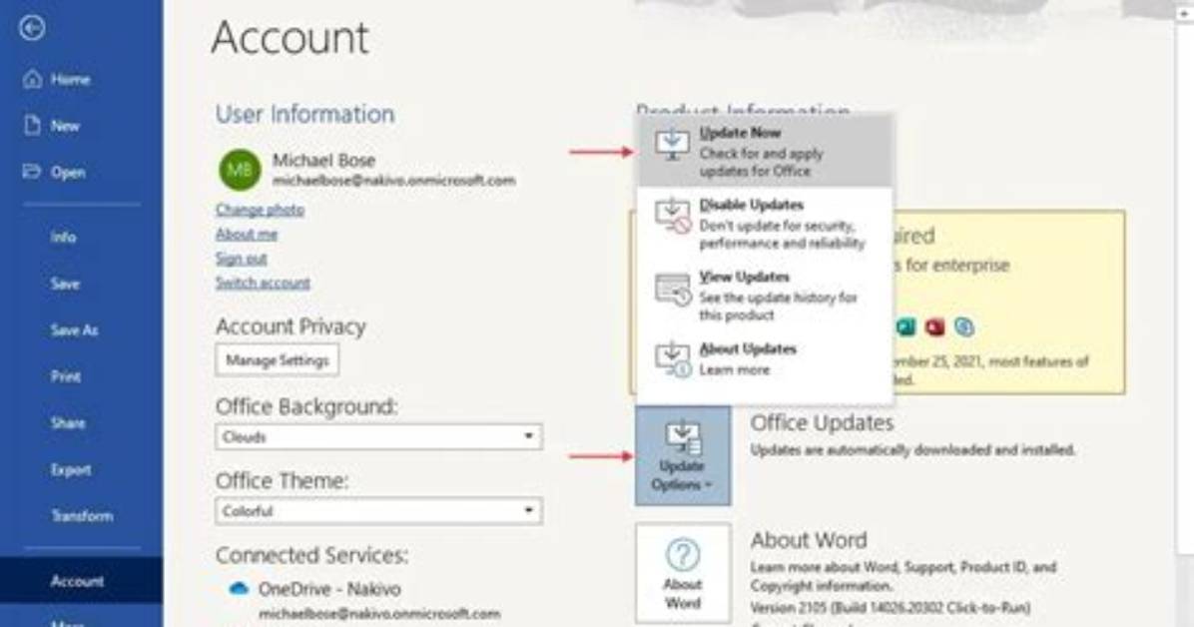Select Account in the sidebar

click(82, 580)
